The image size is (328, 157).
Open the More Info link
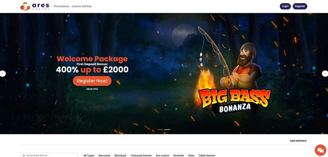tap(92, 89)
